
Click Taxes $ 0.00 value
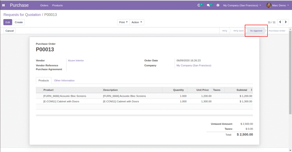point(249,129)
